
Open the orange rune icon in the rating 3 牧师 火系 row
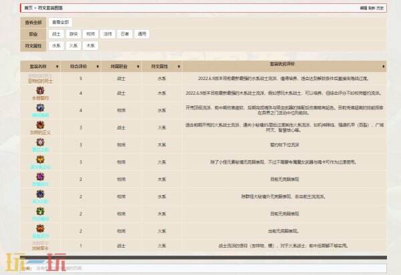coord(40,160)
